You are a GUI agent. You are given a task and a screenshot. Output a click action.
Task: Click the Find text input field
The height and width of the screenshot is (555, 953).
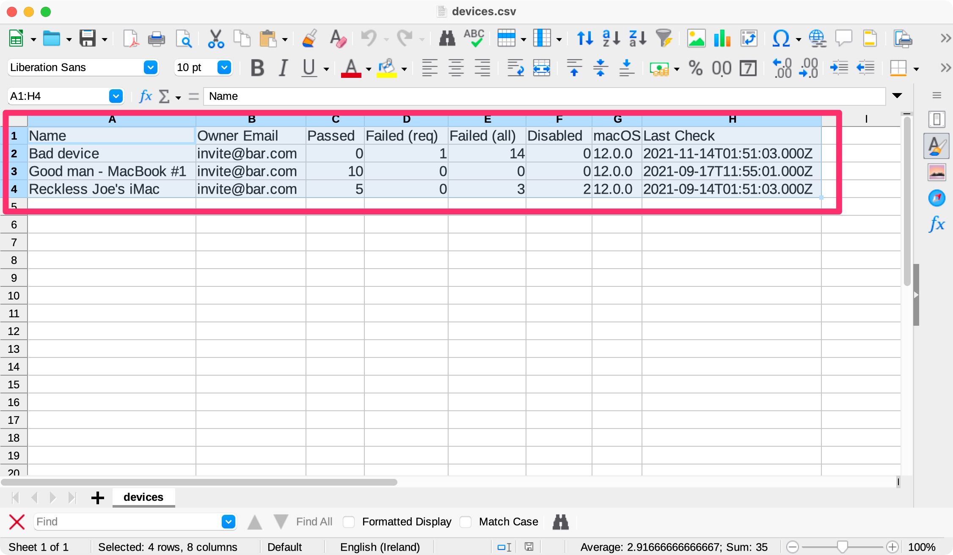(x=127, y=522)
